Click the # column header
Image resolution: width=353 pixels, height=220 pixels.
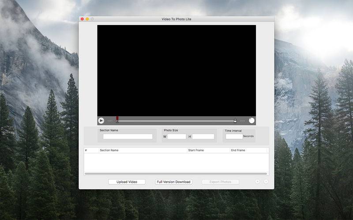point(91,150)
